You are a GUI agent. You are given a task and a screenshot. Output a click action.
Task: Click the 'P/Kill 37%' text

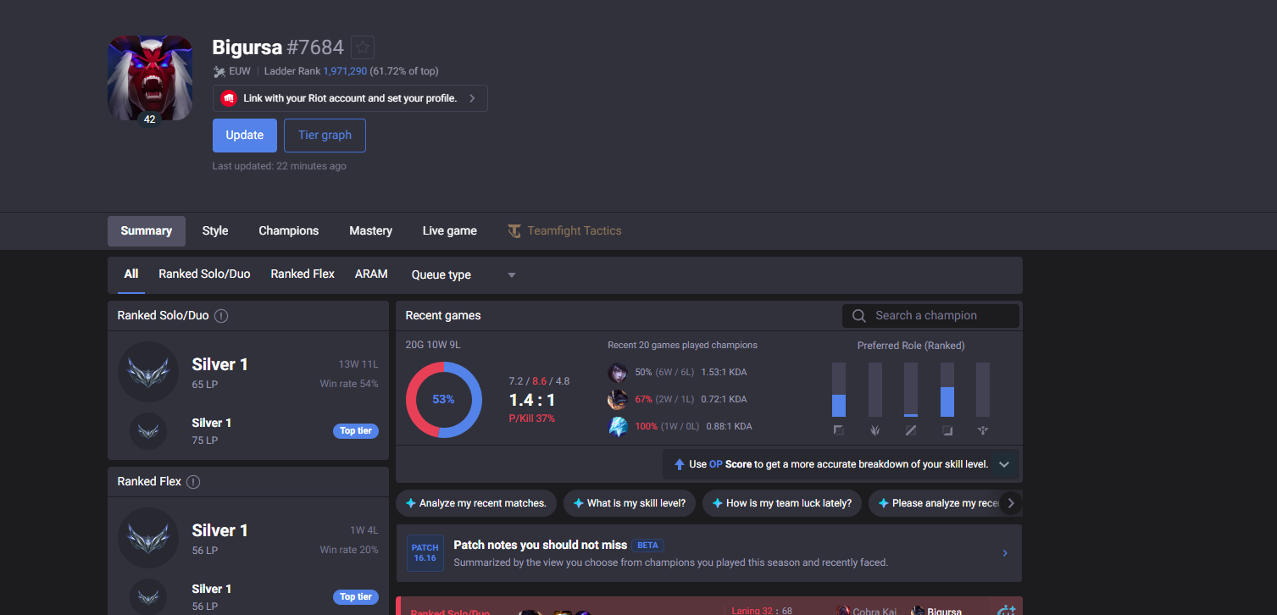532,418
